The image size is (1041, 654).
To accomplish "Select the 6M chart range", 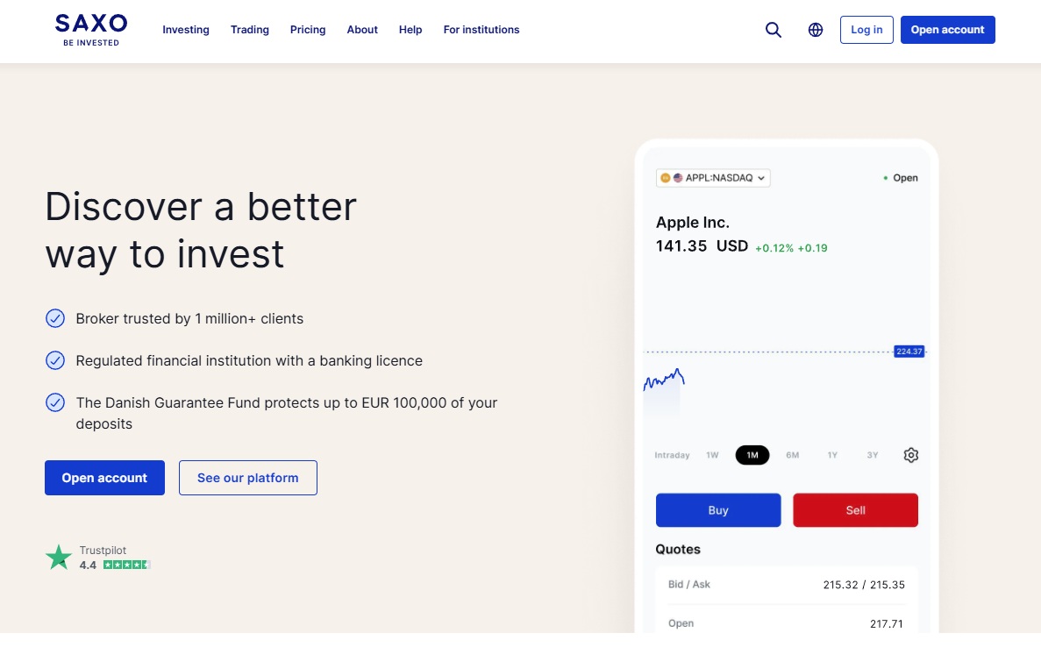I will click(793, 456).
